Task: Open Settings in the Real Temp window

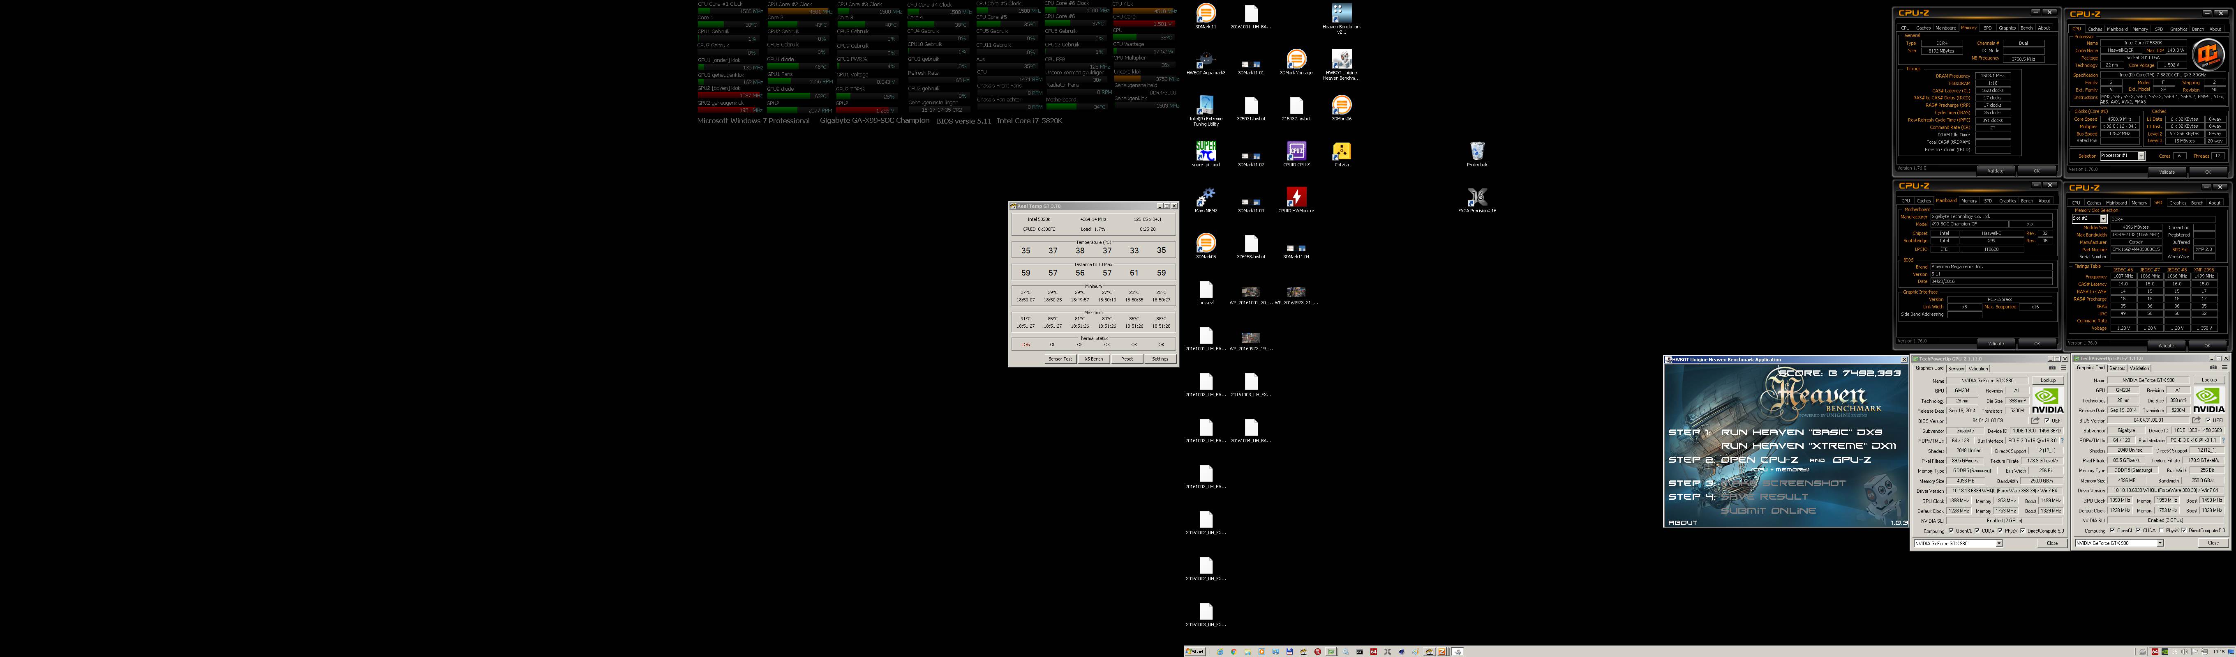Action: coord(1160,359)
